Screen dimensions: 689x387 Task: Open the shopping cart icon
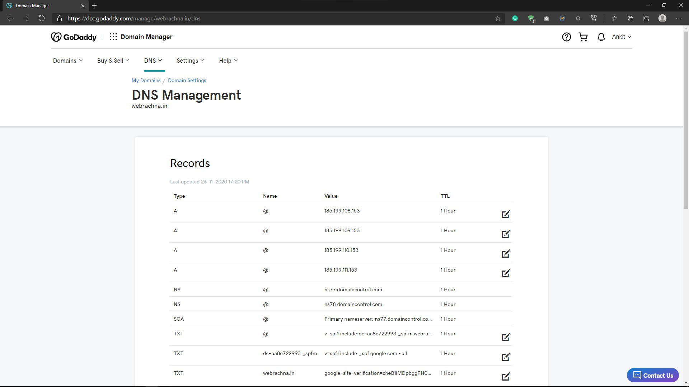(583, 37)
